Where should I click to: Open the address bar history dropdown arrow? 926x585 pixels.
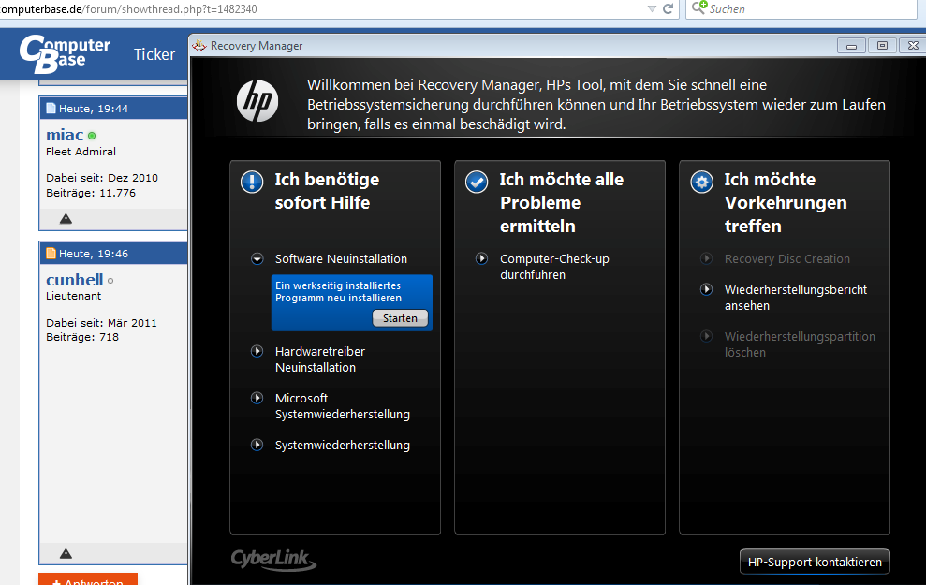[x=652, y=8]
